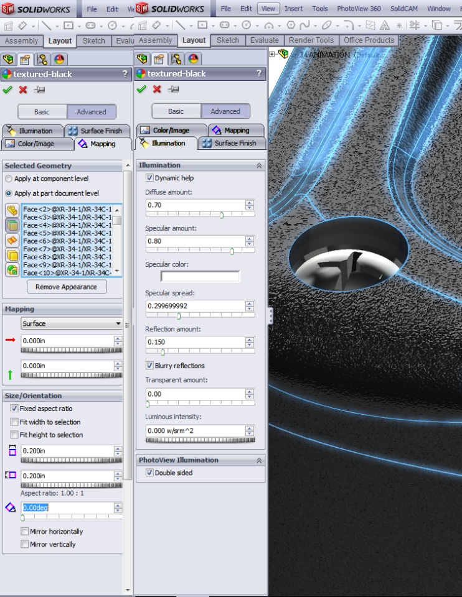Click the rotation angle 0.00deg field

coord(67,507)
